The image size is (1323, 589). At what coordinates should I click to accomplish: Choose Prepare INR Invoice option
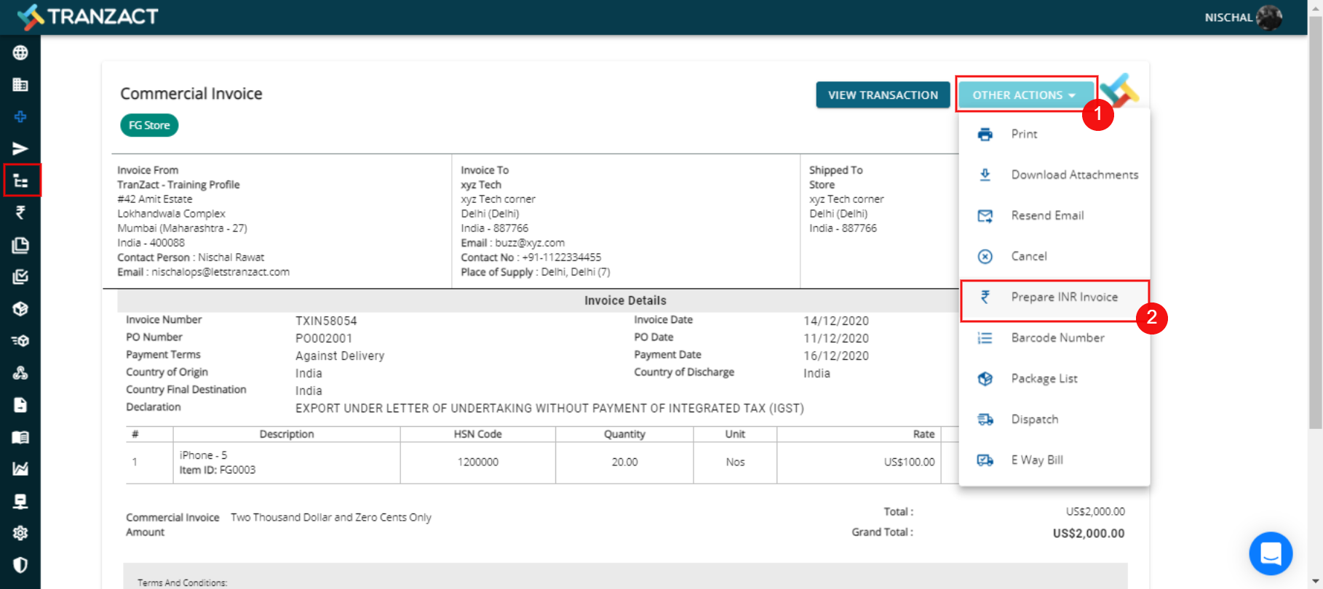(x=1064, y=297)
